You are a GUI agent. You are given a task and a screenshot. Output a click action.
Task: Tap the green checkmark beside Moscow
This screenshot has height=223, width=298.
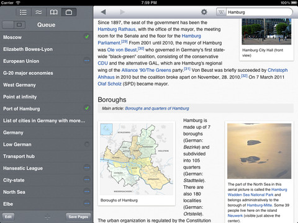[87, 37]
